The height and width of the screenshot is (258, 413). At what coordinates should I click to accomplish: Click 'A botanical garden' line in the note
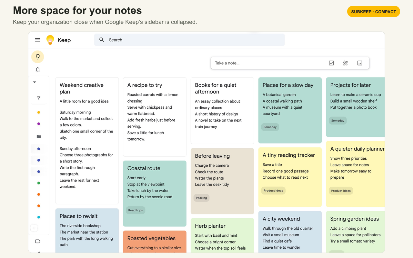(x=279, y=95)
